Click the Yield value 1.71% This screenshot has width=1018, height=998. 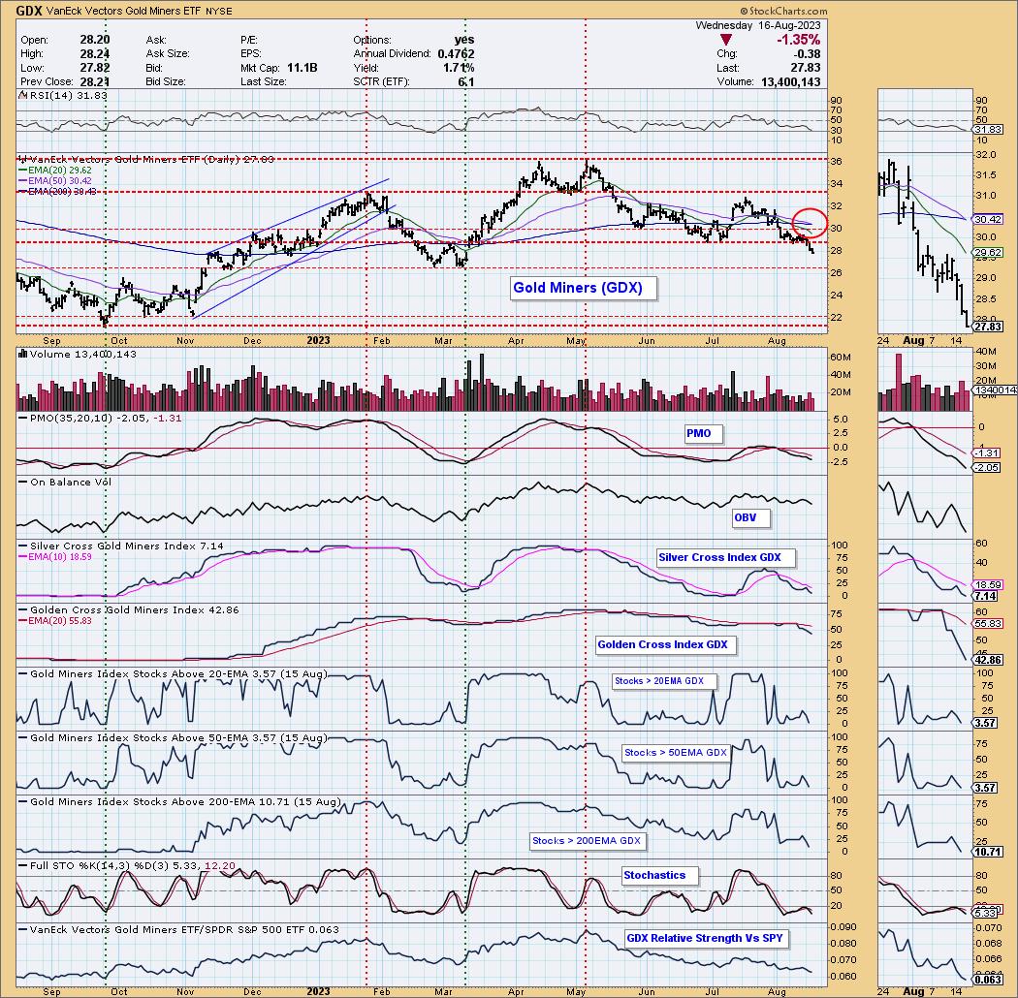pyautogui.click(x=460, y=68)
